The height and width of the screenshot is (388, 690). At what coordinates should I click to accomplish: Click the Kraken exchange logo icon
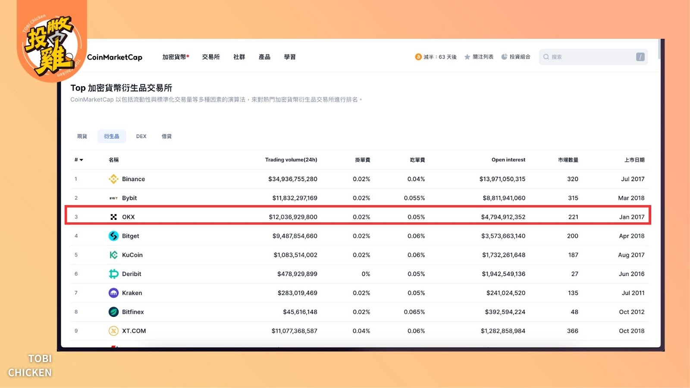click(x=113, y=293)
